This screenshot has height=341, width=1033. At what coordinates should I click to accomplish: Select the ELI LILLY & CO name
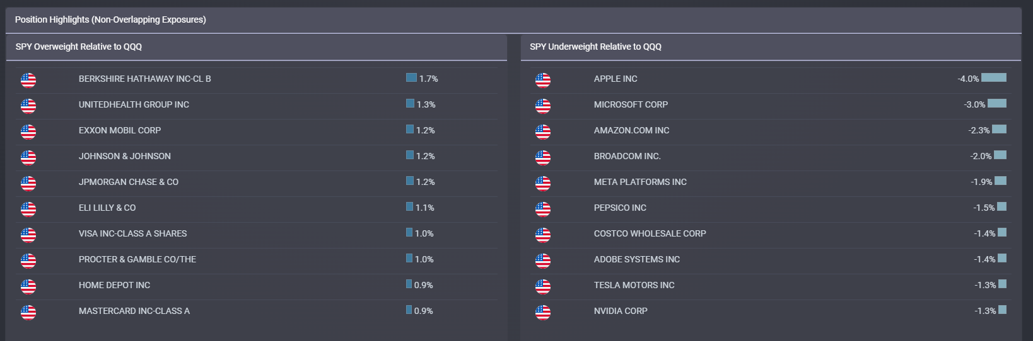[107, 208]
